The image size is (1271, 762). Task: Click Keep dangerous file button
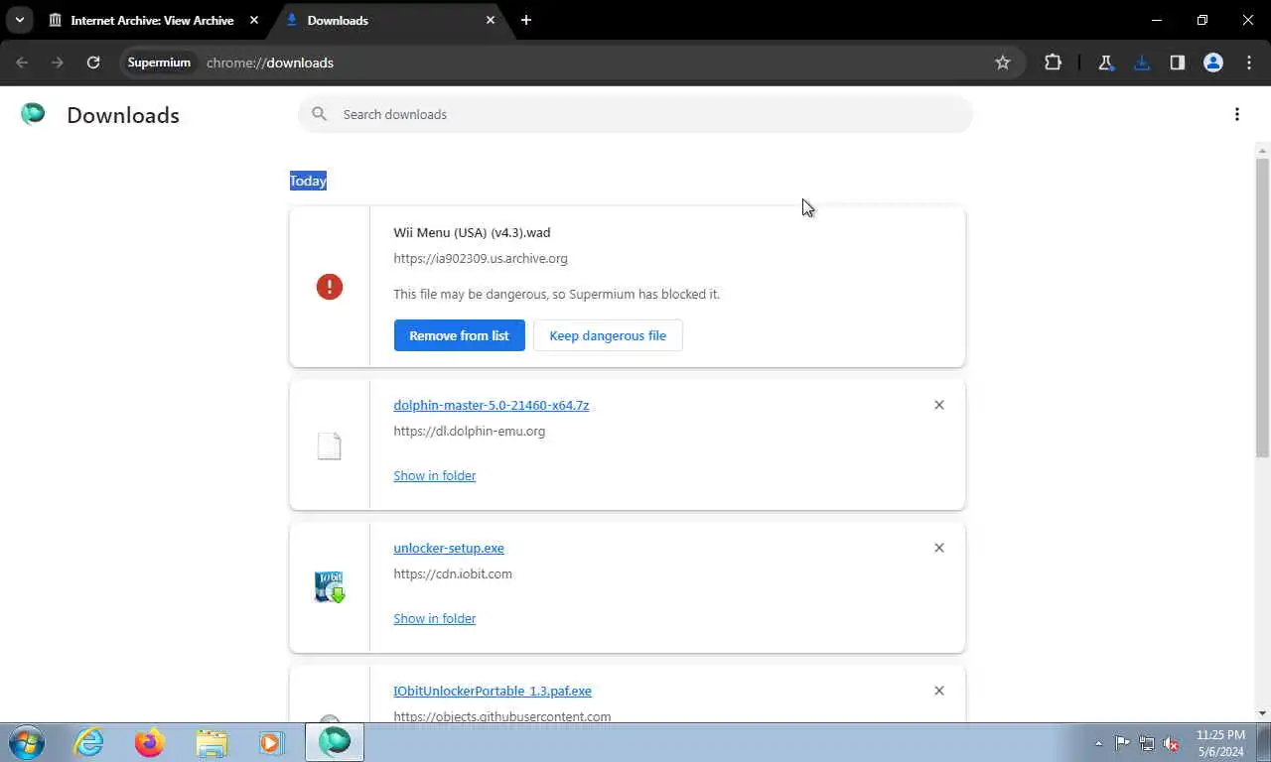tap(608, 335)
